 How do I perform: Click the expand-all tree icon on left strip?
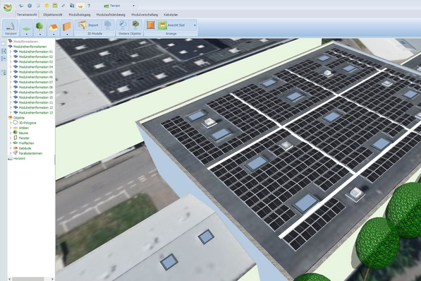tap(4, 51)
